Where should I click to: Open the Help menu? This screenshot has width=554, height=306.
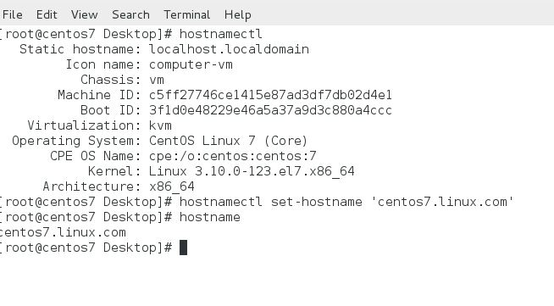tap(237, 15)
